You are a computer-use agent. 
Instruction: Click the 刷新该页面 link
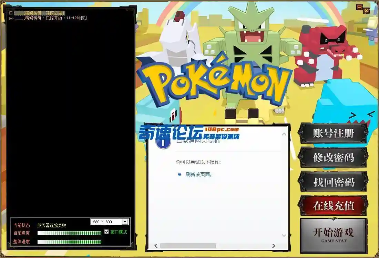[199, 174]
